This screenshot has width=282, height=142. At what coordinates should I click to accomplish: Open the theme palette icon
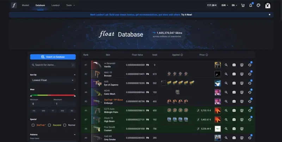258,5
